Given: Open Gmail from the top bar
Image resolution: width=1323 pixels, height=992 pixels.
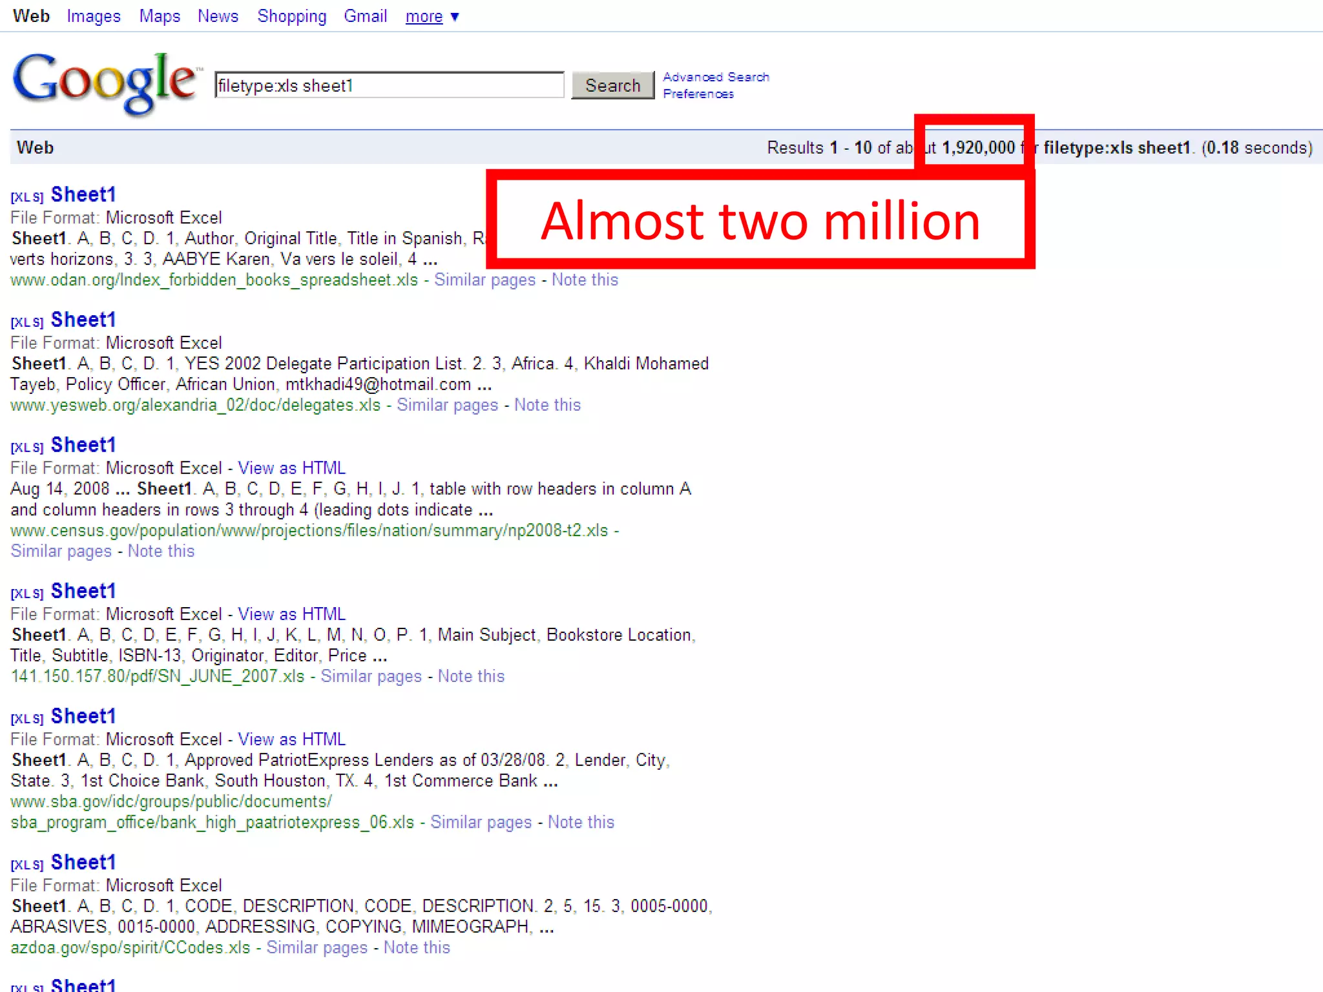Looking at the screenshot, I should click(x=365, y=16).
